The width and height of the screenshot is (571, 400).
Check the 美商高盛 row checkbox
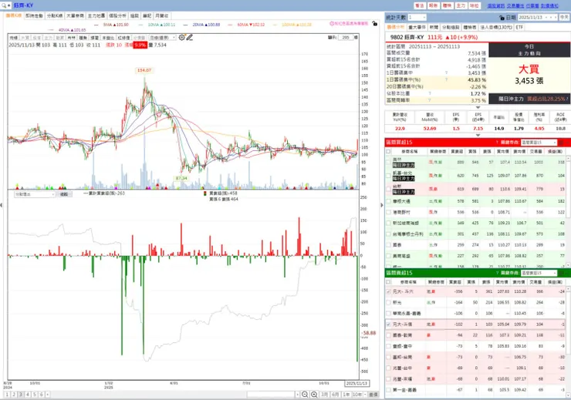[x=389, y=256]
